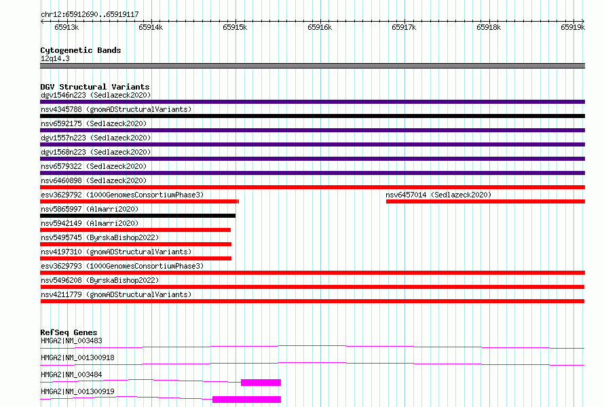Click the chr12:65912690..65919117 region label

click(90, 14)
